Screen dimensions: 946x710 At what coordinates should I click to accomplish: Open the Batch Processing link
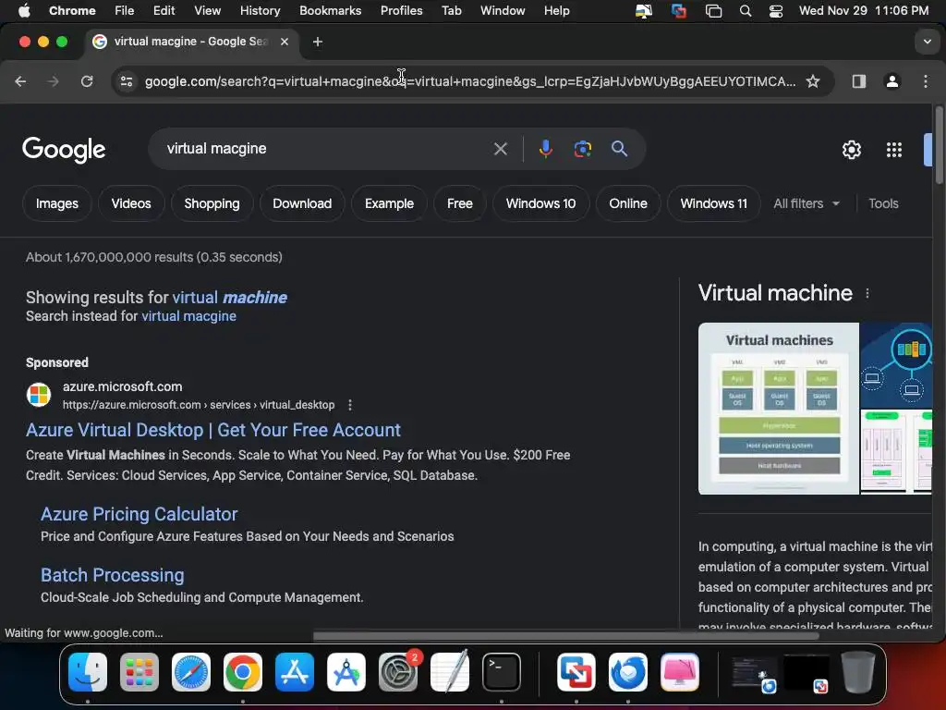112,575
